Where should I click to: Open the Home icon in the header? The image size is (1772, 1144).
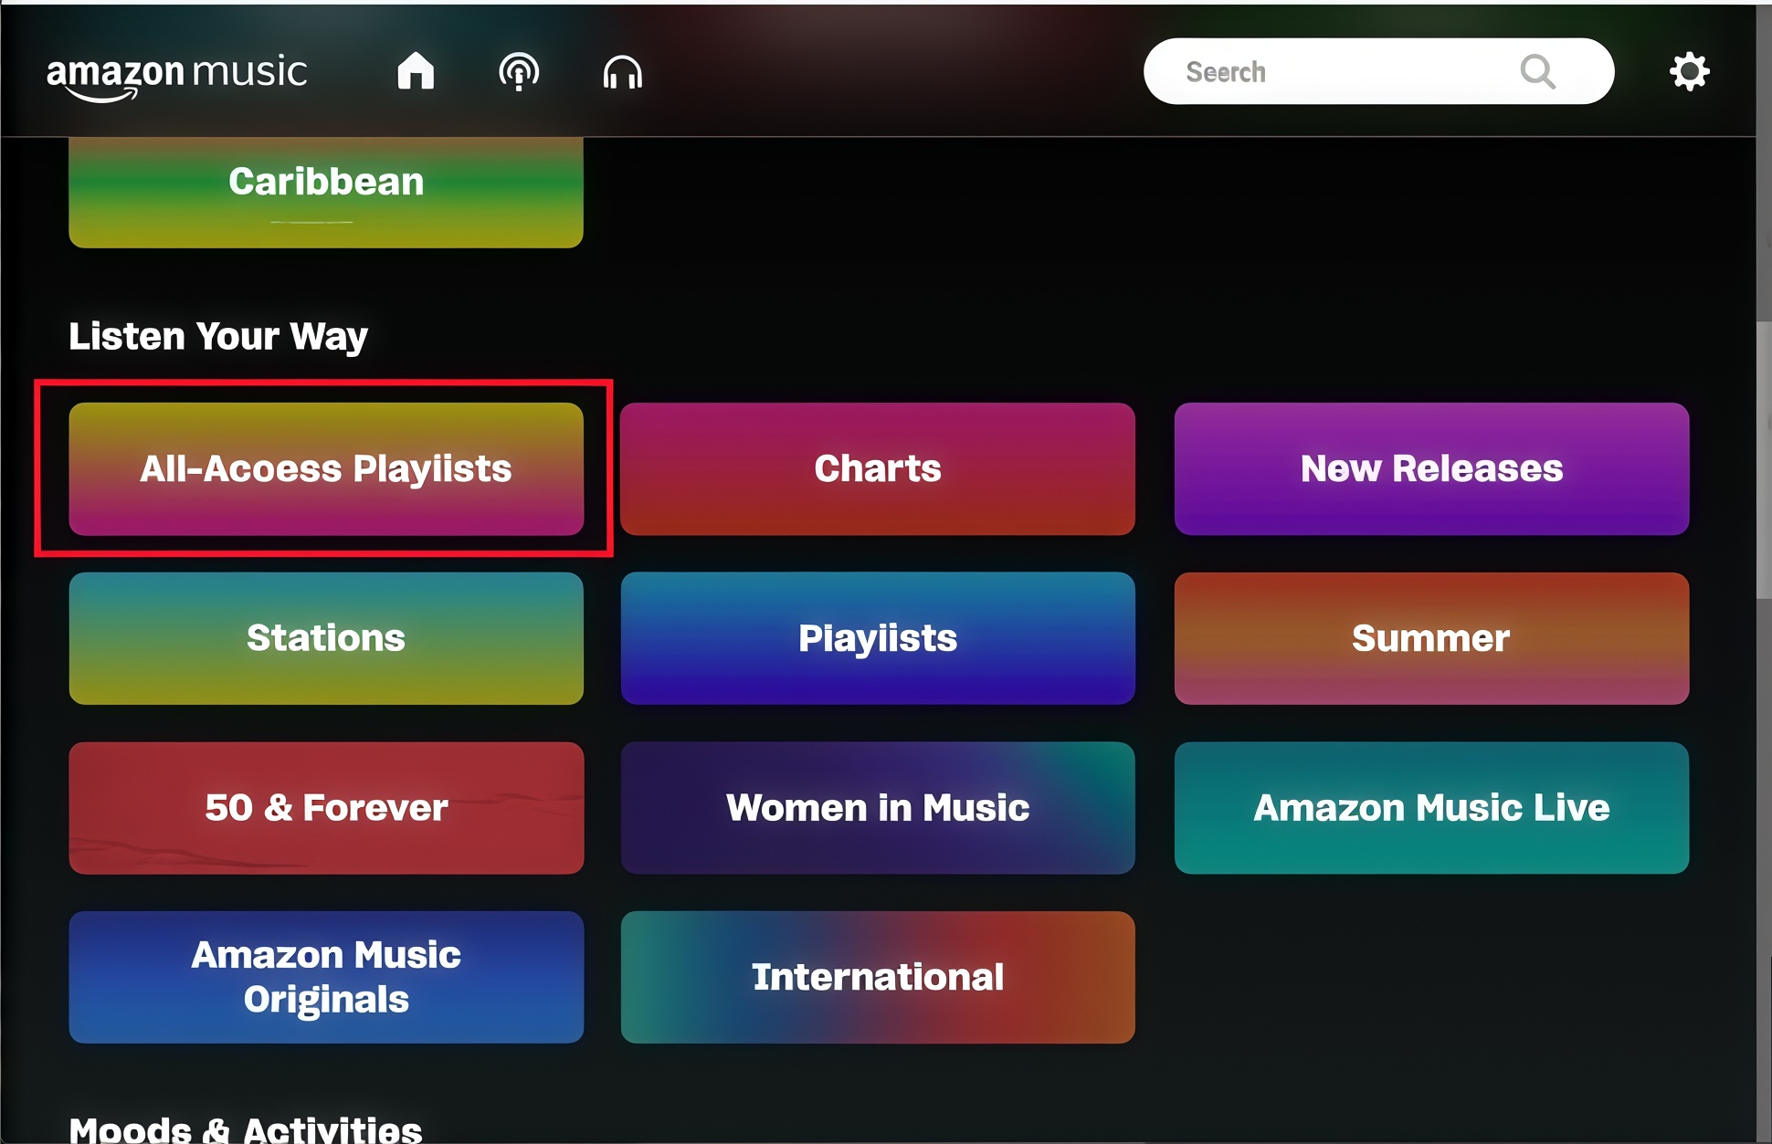(416, 70)
